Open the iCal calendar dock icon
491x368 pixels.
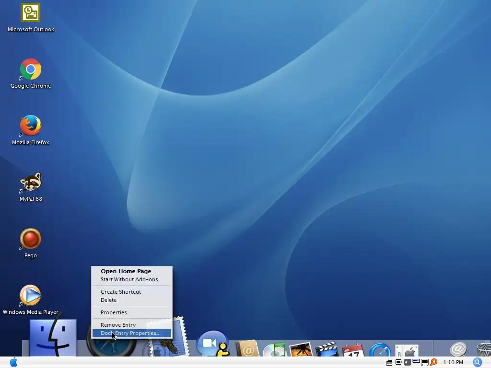(x=353, y=350)
